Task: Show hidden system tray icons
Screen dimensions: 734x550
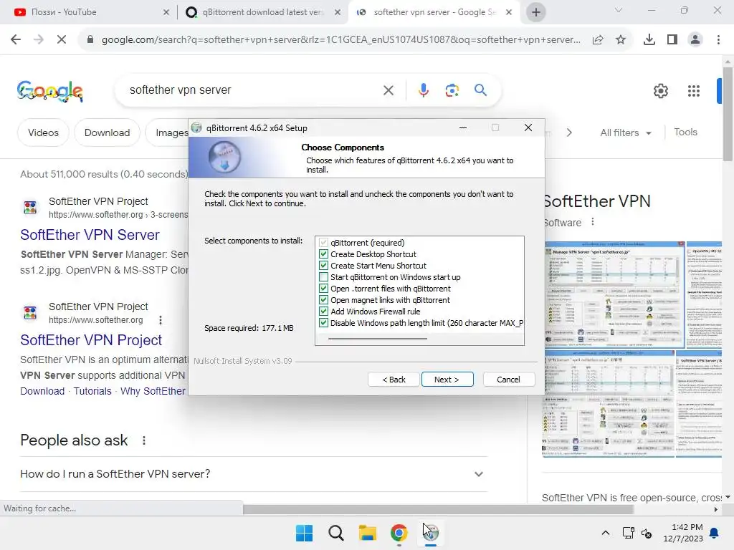Action: [x=605, y=533]
